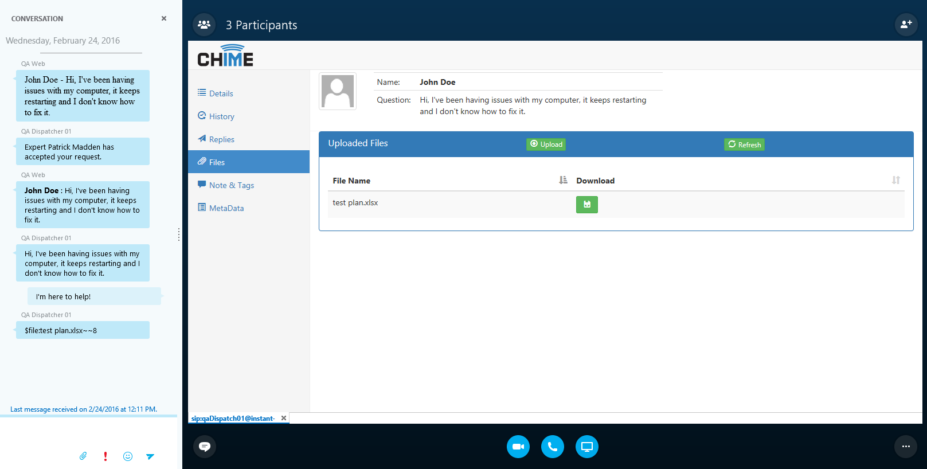Open the more options ellipsis menu

(906, 447)
